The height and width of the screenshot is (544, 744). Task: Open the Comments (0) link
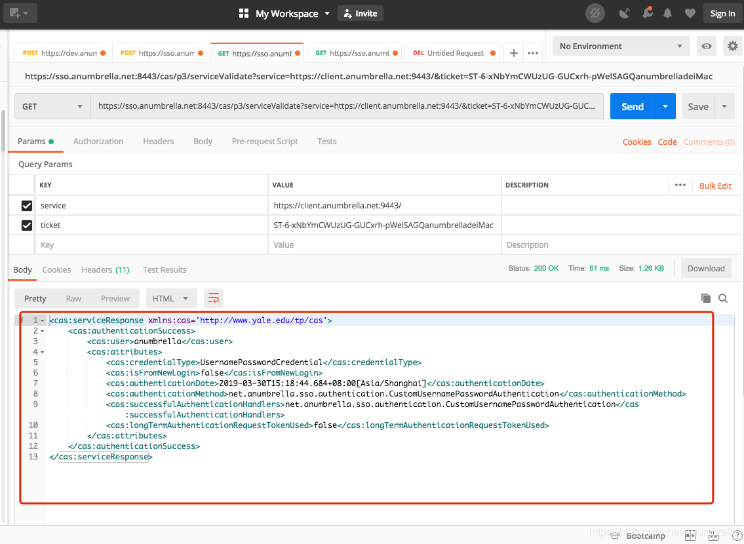point(709,142)
